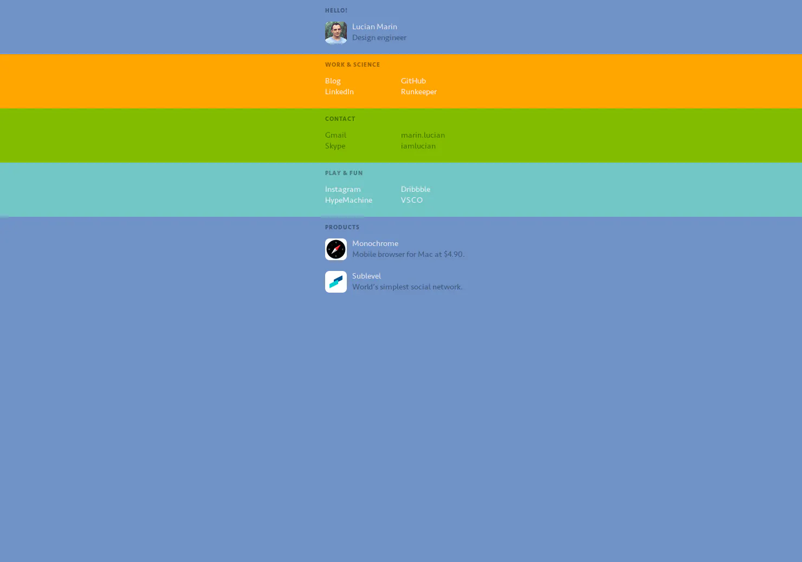Click the 'WORK & SCIENCE' heading

(352, 64)
